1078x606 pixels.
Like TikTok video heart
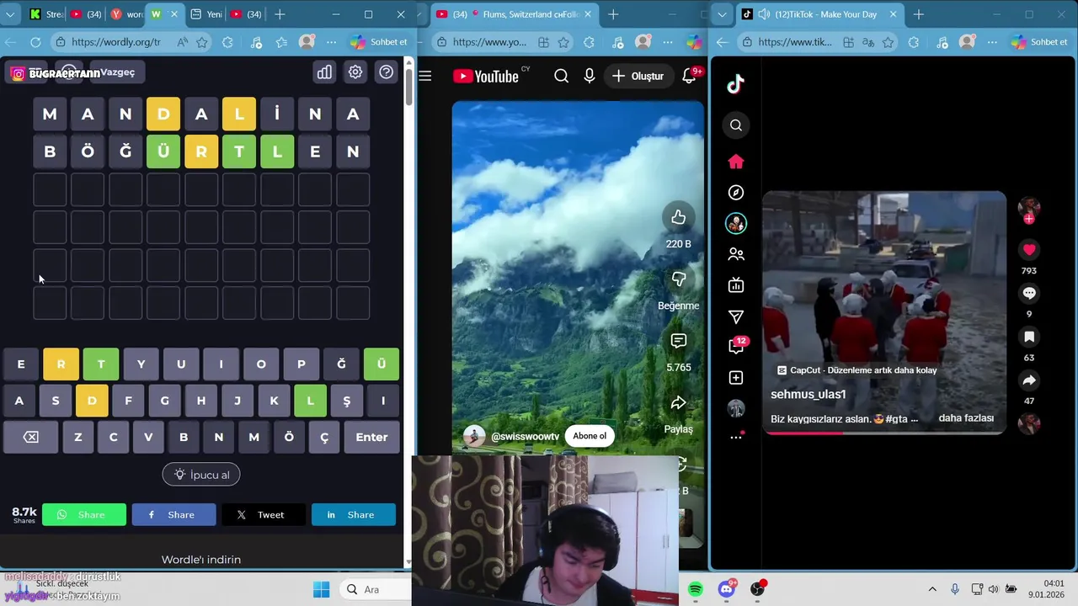(x=1029, y=250)
